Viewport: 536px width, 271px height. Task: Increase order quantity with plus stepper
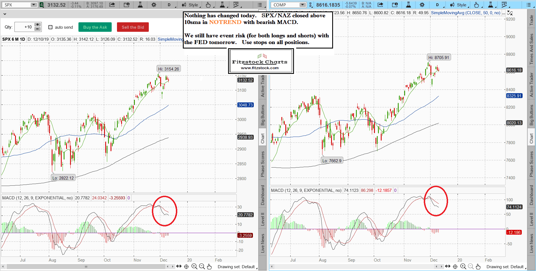coord(38,25)
